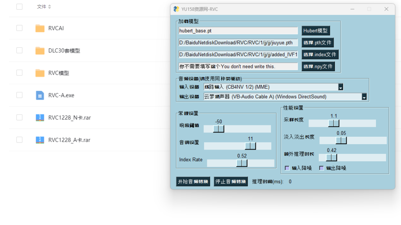The width and height of the screenshot is (401, 225).
Task: Click the RVC1228_A卡.rar archive icon
Action: tap(40, 140)
